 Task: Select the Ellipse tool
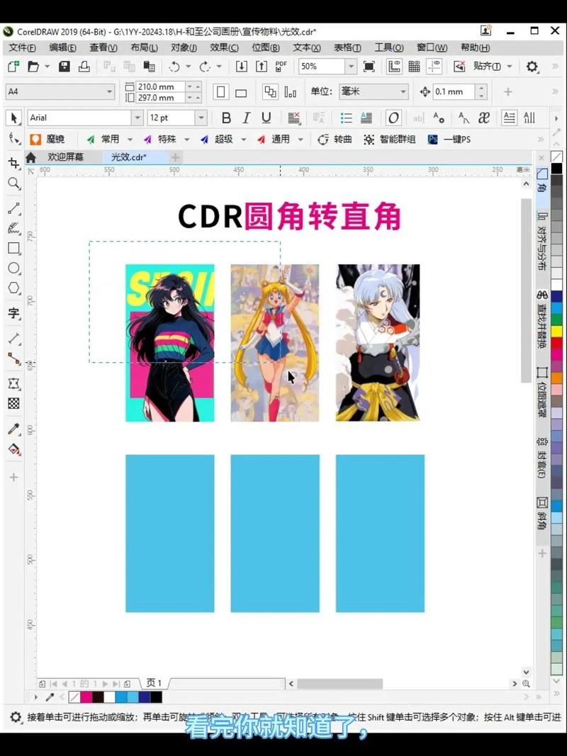14,268
